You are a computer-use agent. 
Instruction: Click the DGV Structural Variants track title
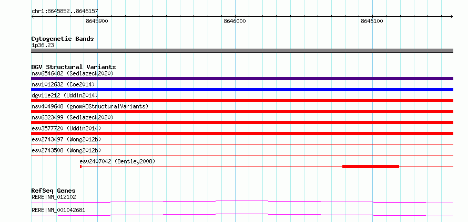(74, 67)
